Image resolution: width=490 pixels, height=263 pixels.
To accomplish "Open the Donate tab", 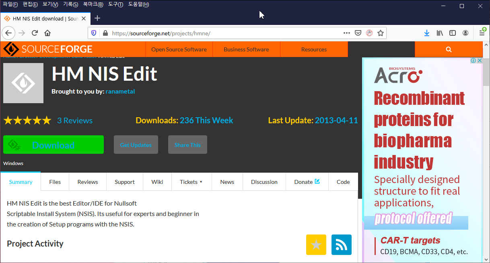I will 307,182.
